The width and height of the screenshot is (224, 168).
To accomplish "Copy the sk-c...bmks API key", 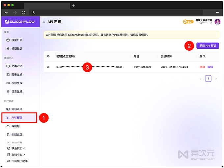I will [89, 67].
